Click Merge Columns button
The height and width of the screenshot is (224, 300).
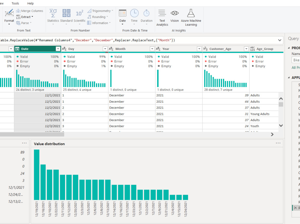pos(30,11)
